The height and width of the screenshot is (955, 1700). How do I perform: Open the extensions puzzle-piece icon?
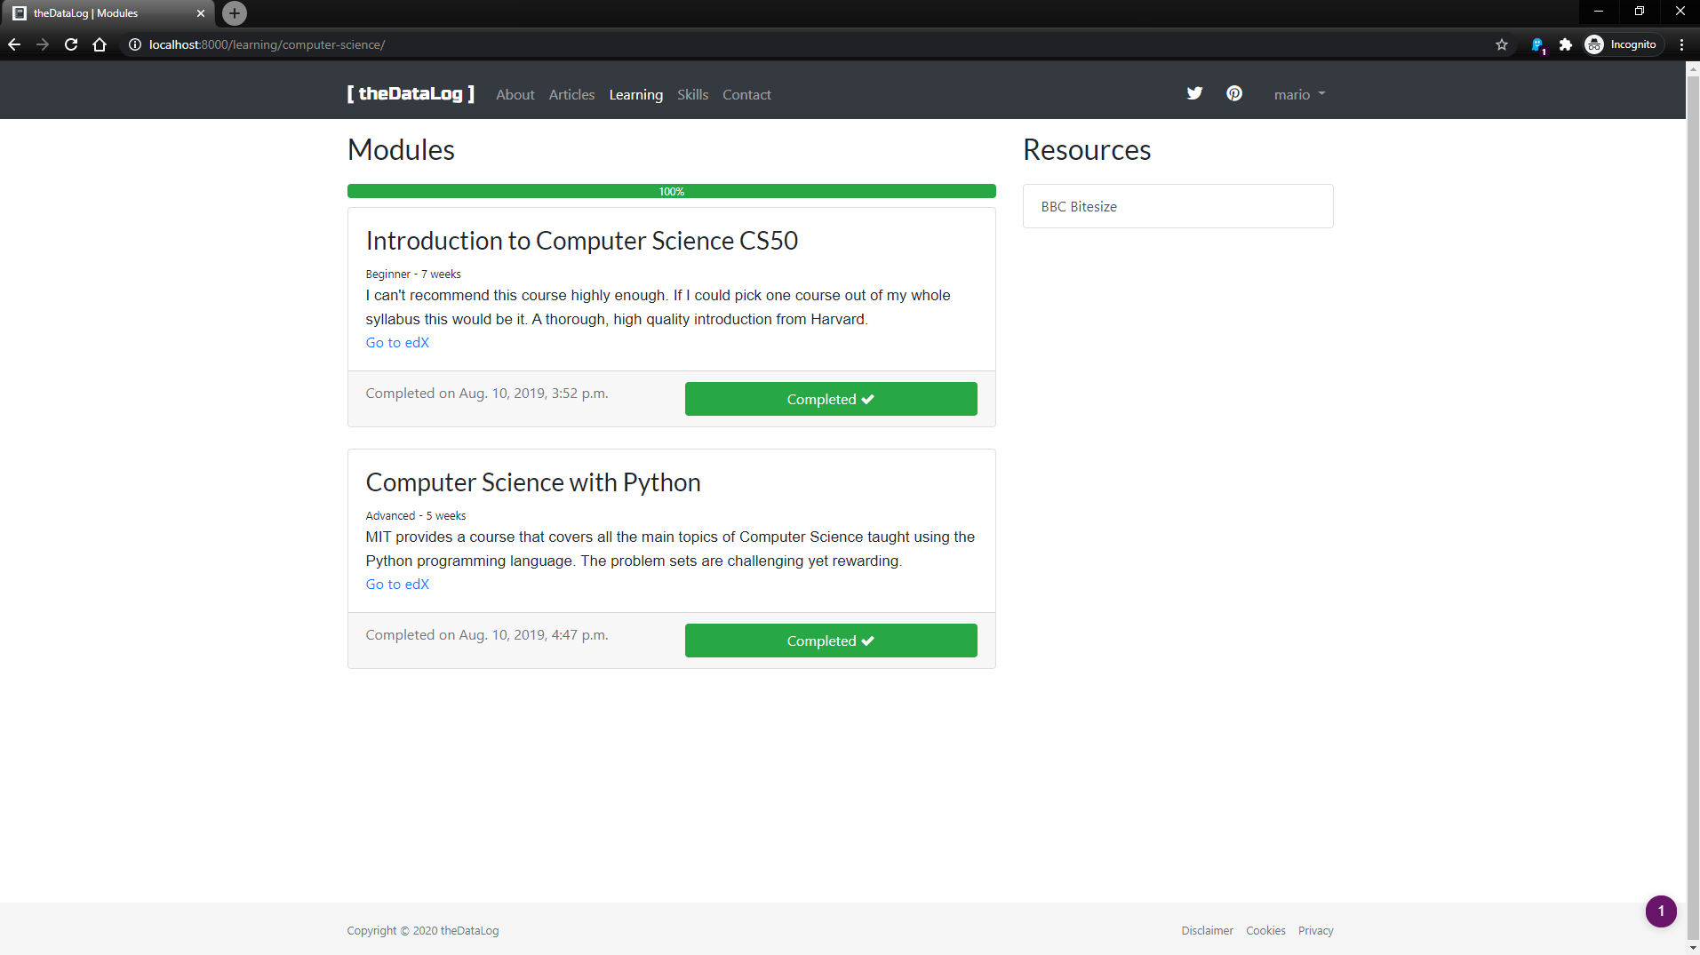[x=1566, y=44]
